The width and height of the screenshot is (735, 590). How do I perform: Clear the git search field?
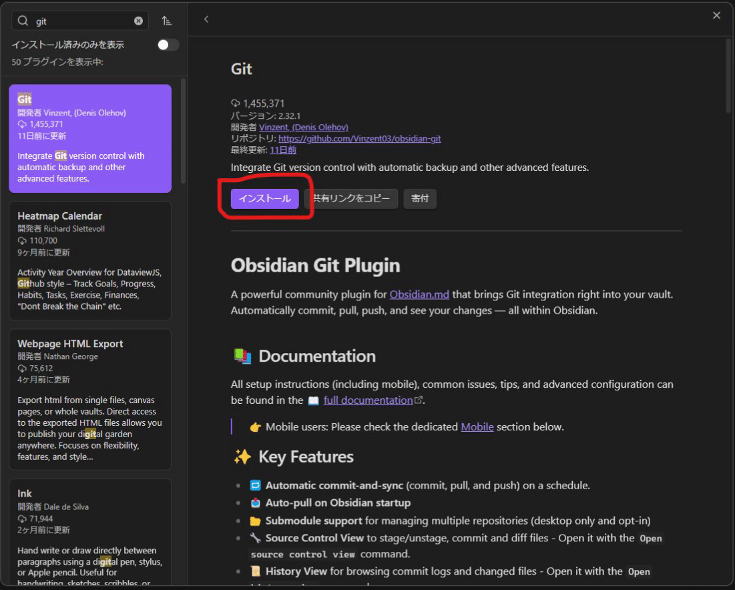click(x=138, y=21)
